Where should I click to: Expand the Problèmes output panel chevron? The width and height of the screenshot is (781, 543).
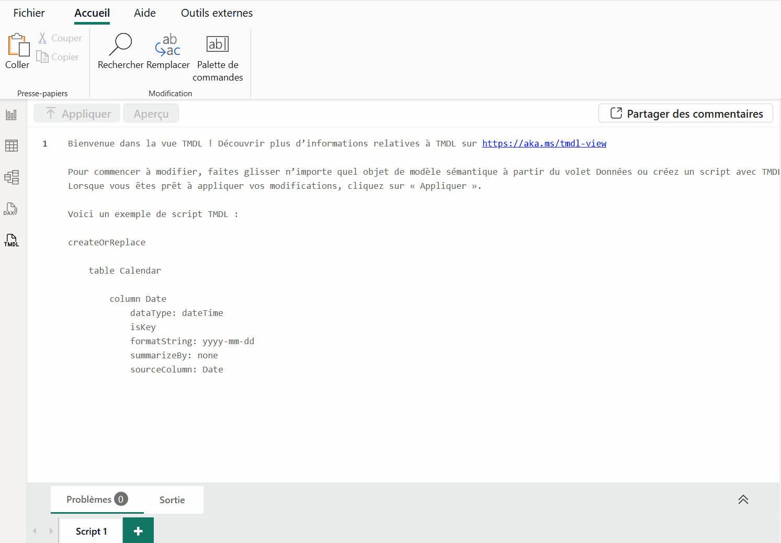tap(743, 500)
